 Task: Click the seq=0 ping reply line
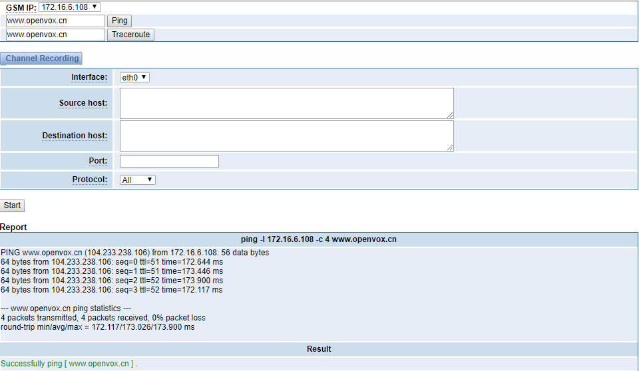tap(112, 262)
